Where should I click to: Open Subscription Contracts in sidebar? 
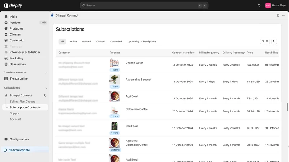pyautogui.click(x=25, y=107)
